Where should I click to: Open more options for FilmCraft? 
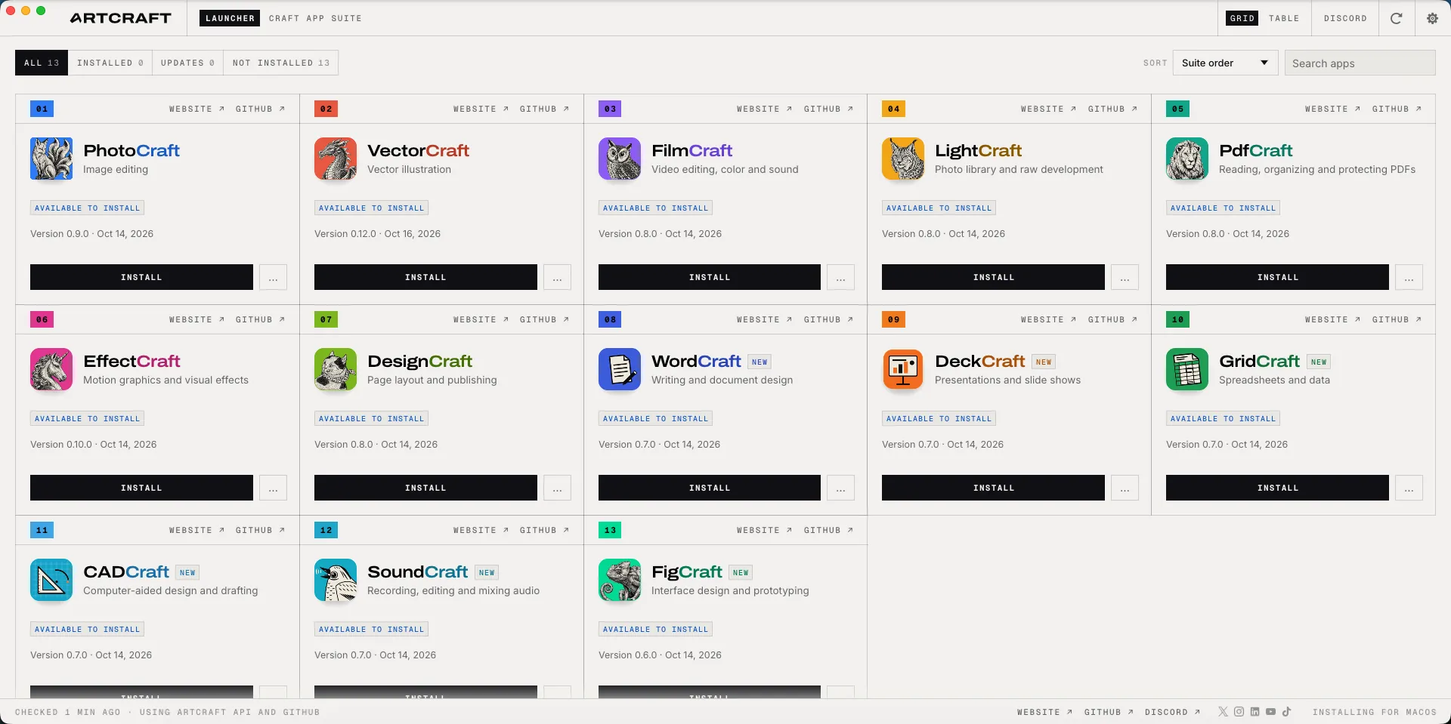coord(840,277)
